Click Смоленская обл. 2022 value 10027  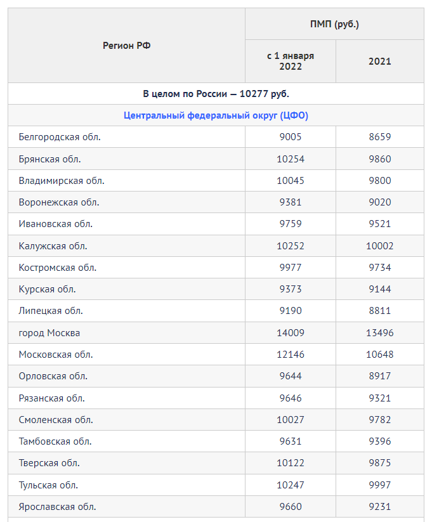pos(291,419)
